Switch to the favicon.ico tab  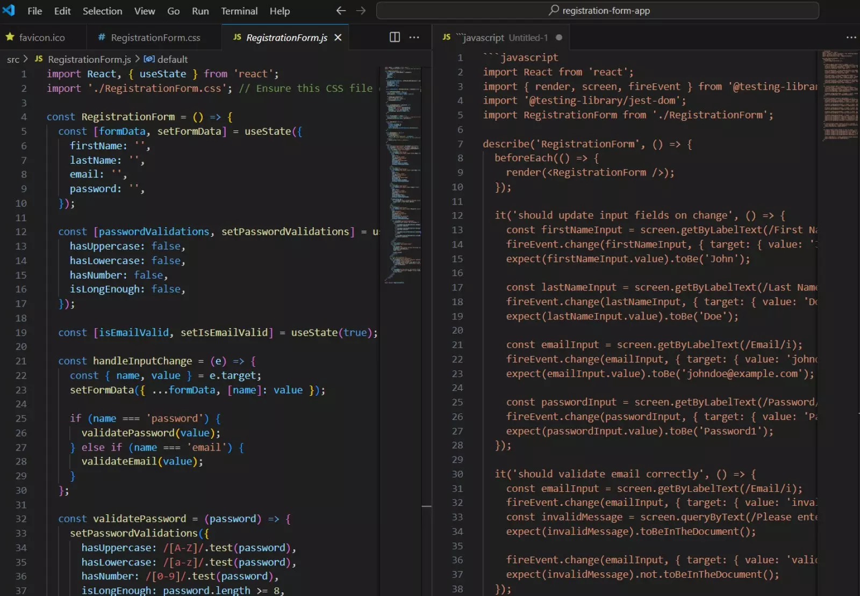click(42, 38)
